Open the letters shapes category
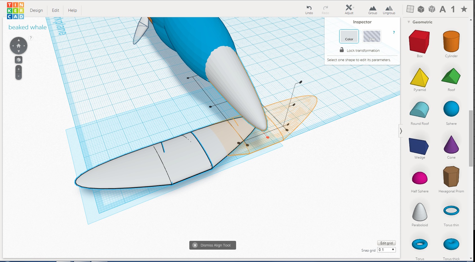This screenshot has width=475, height=262. 443,9
